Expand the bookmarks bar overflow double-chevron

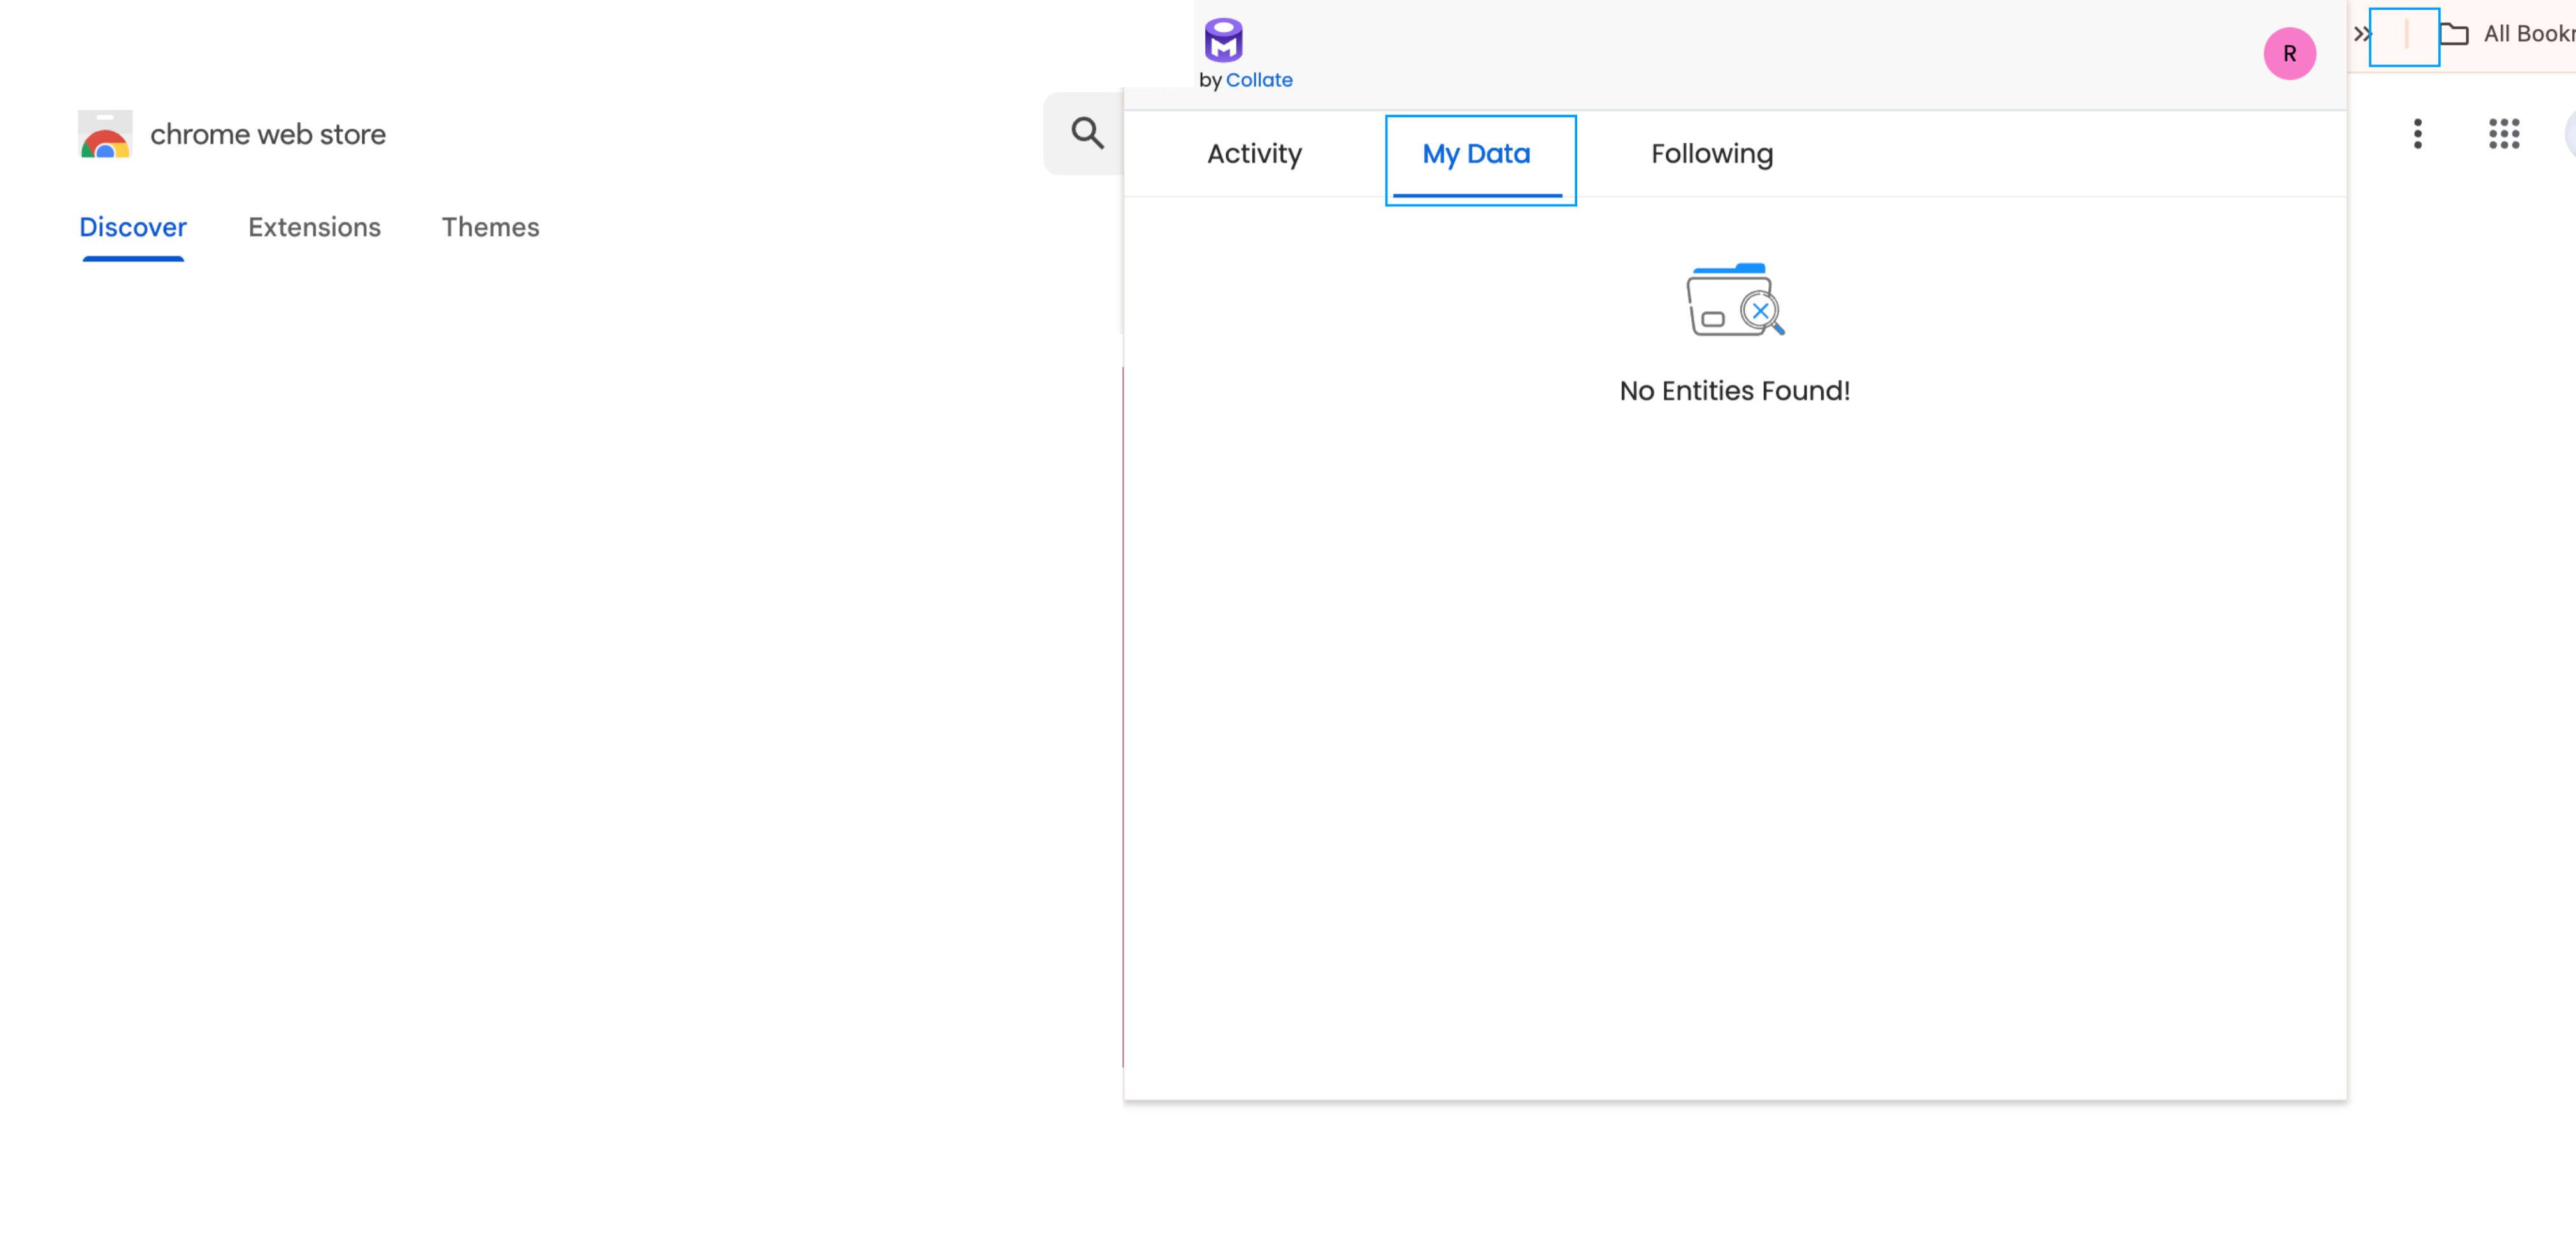[2361, 34]
